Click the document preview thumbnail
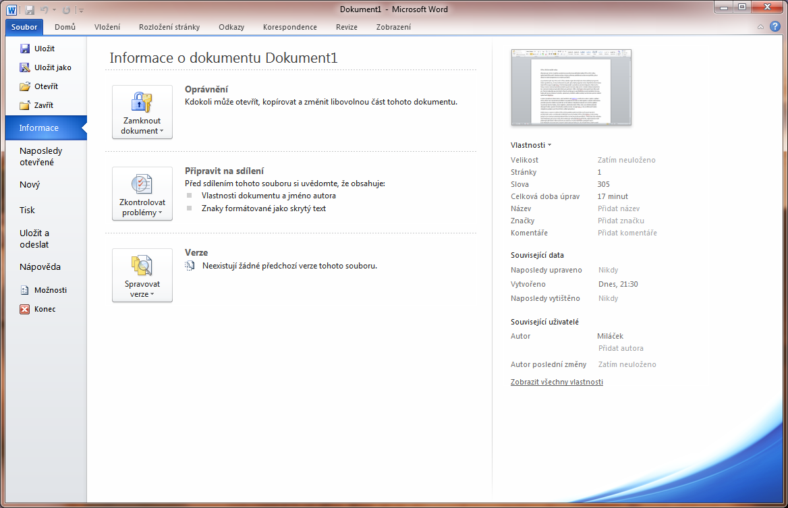 coord(571,87)
